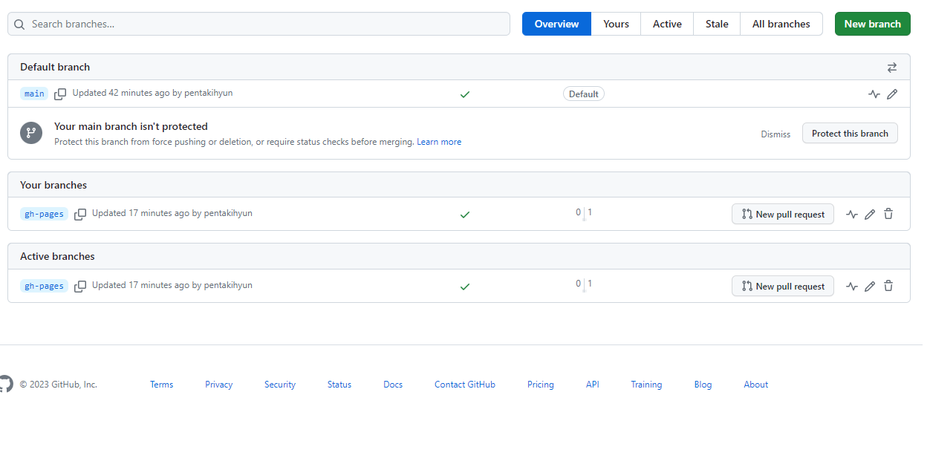Open the Security footer link
This screenshot has width=930, height=464.
click(280, 385)
